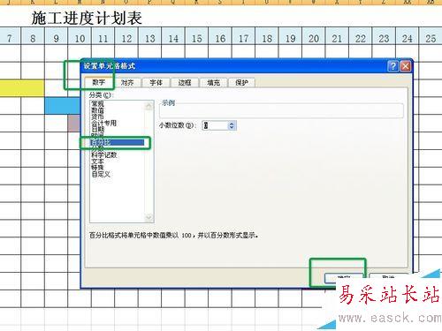Pick 日期 in the category list
The height and width of the screenshot is (331, 442).
point(97,130)
